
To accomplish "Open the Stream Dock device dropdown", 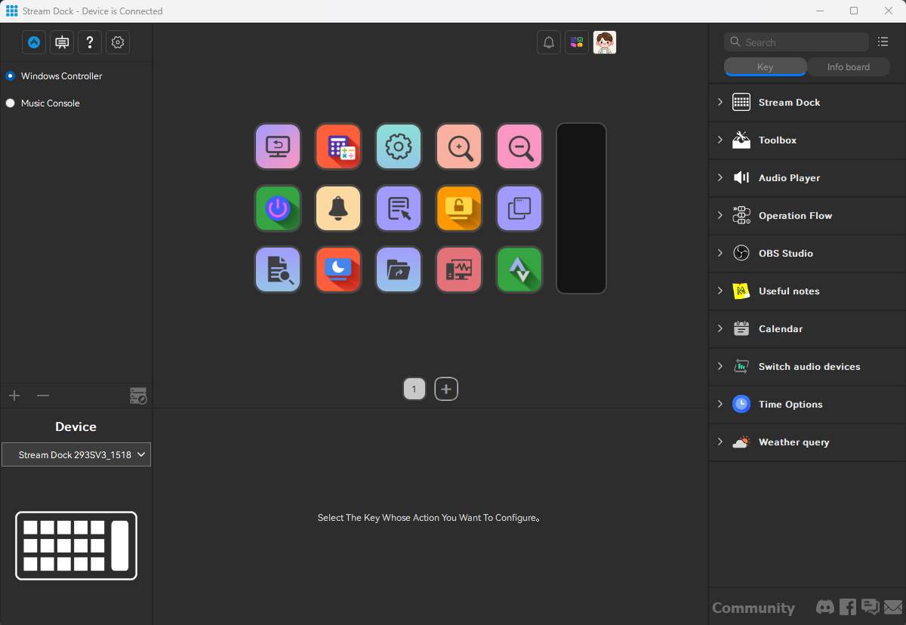I will [75, 455].
